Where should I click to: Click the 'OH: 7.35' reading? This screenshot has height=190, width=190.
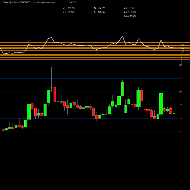coord(130,12)
